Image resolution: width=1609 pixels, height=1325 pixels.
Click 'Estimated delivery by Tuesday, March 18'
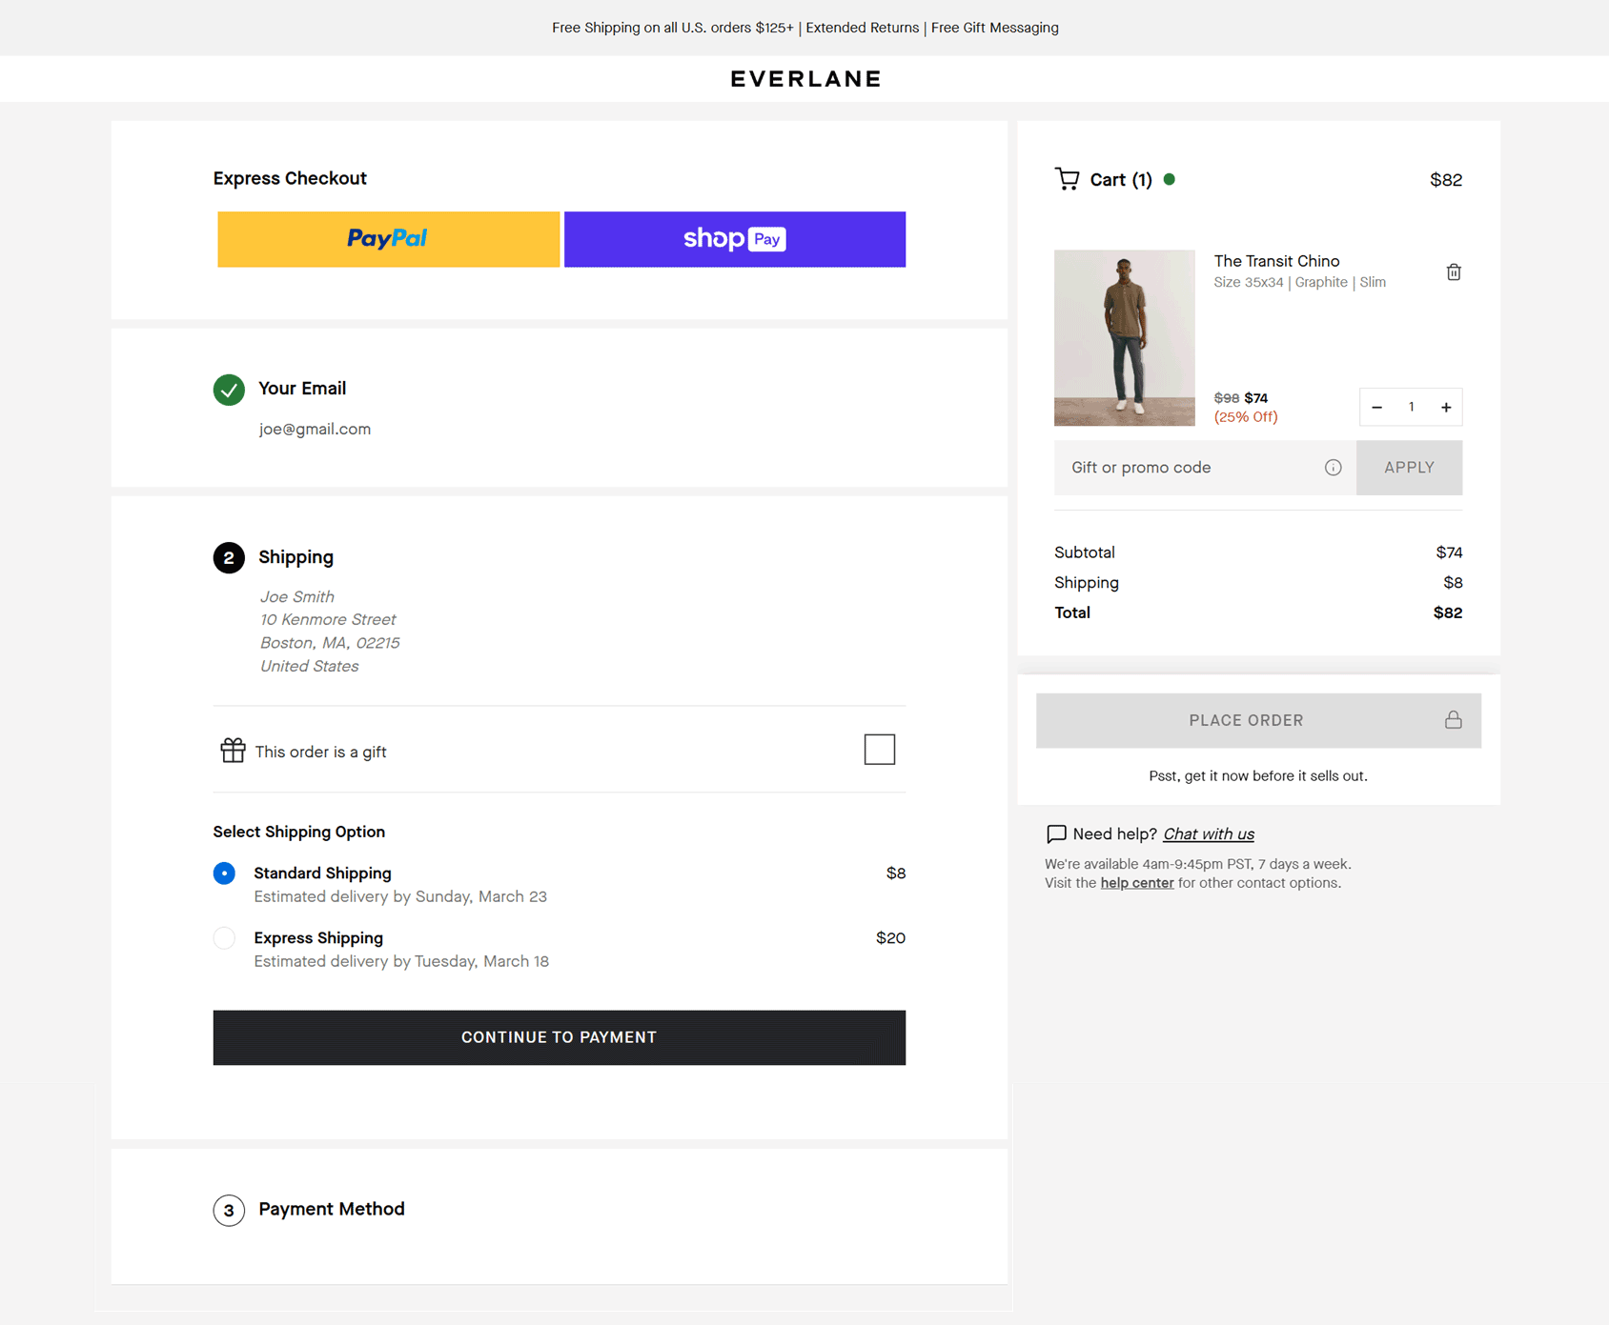tap(401, 962)
